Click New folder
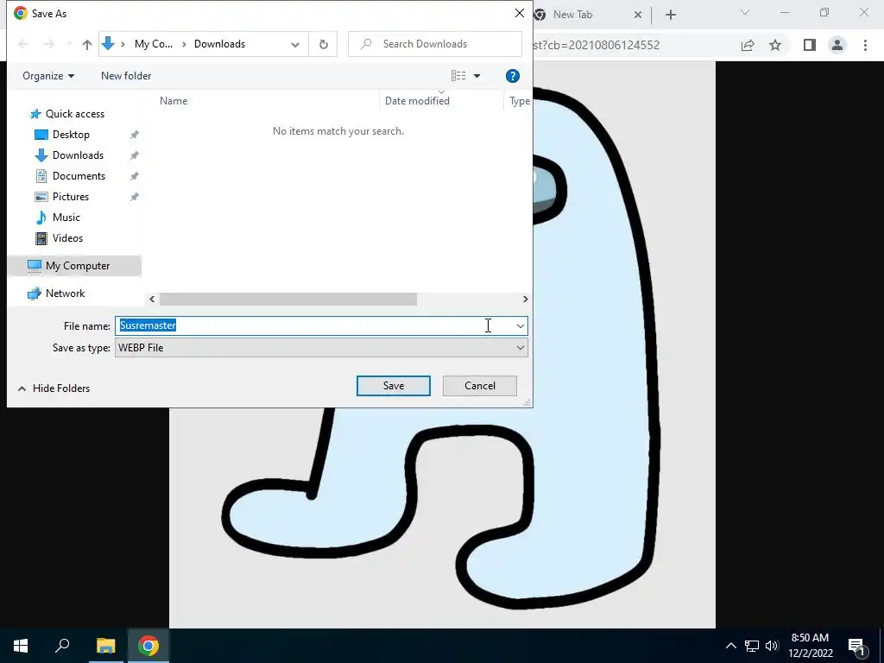The width and height of the screenshot is (884, 663). tap(126, 76)
